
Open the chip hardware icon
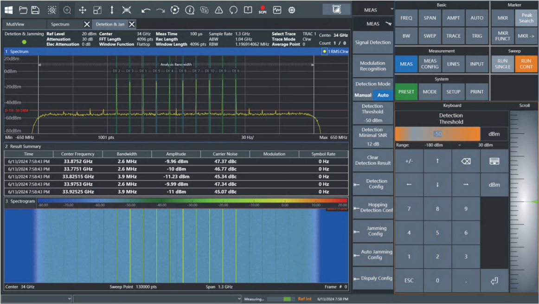(x=291, y=10)
